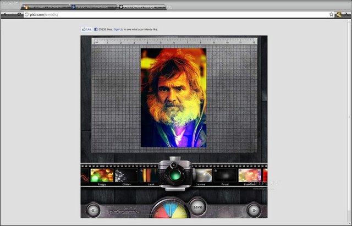Open the Sign Up link
Image resolution: width=352 pixels, height=226 pixels.
[x=118, y=29]
